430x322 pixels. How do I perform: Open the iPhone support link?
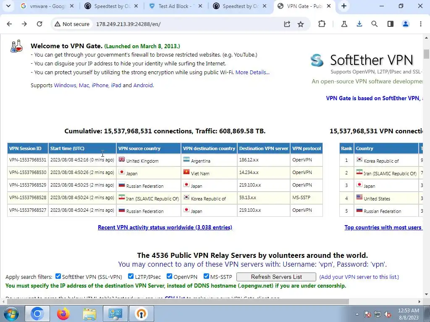100,85
